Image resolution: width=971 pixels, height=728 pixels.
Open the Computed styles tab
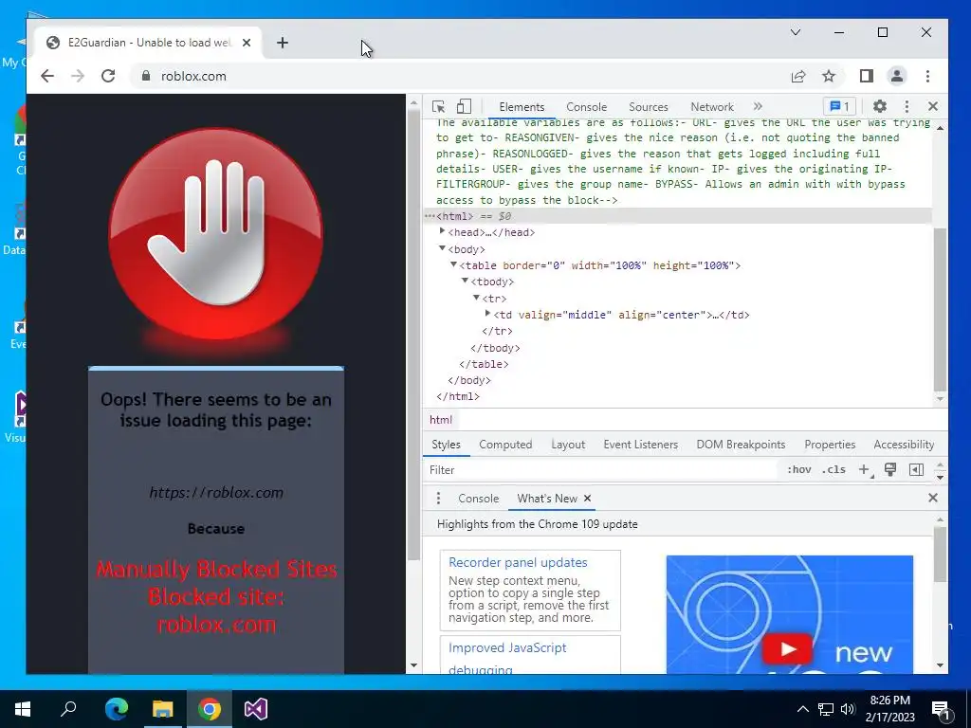pos(505,445)
